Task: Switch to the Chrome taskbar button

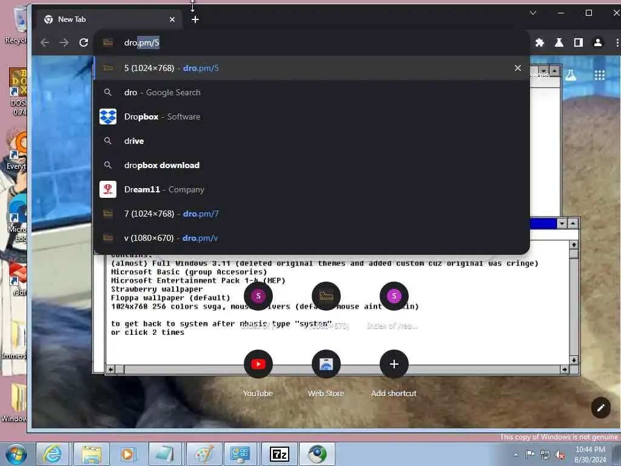Action: click(x=317, y=454)
